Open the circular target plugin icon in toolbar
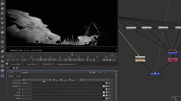Image resolution: width=181 pixels, height=101 pixels. click(x=2, y=70)
